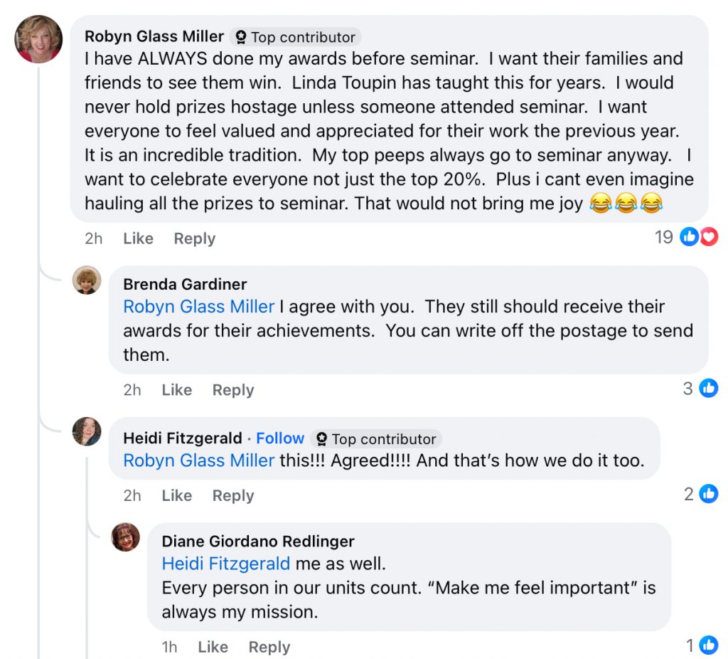Screen dimensions: 728x659
Task: Click the like reaction icon with 19 count
Action: 689,237
